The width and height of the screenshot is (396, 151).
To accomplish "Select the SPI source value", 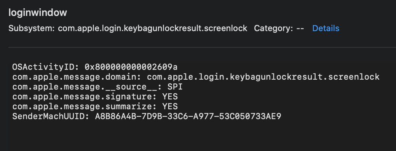I will pos(175,87).
